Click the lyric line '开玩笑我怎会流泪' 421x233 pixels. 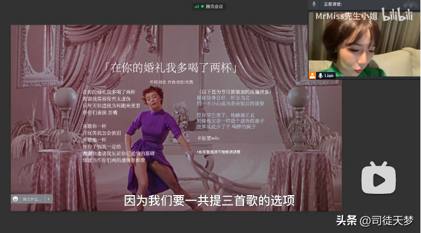coord(102,133)
